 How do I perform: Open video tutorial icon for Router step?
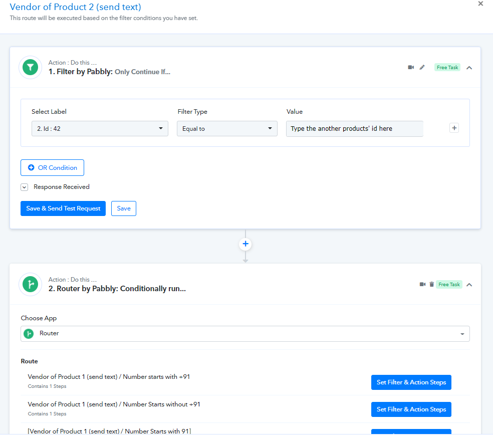(x=422, y=284)
